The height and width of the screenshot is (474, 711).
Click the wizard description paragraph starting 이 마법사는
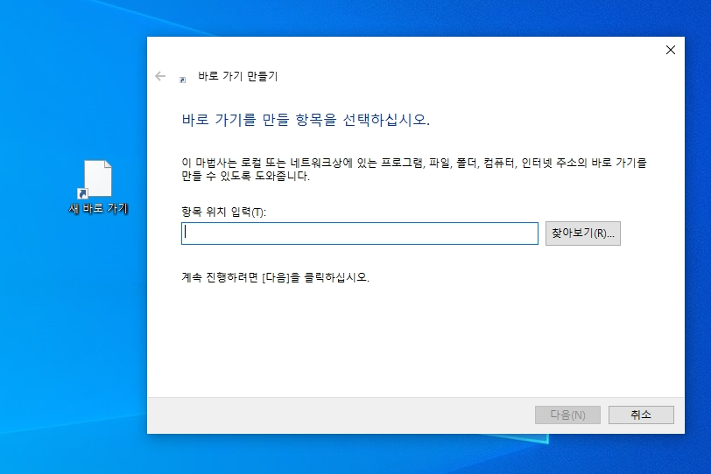click(414, 169)
